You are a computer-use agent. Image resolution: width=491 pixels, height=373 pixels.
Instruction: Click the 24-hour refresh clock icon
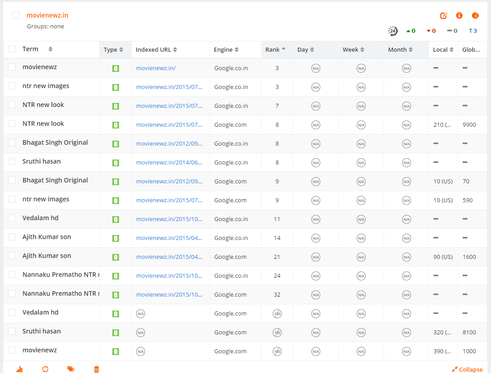(x=393, y=31)
